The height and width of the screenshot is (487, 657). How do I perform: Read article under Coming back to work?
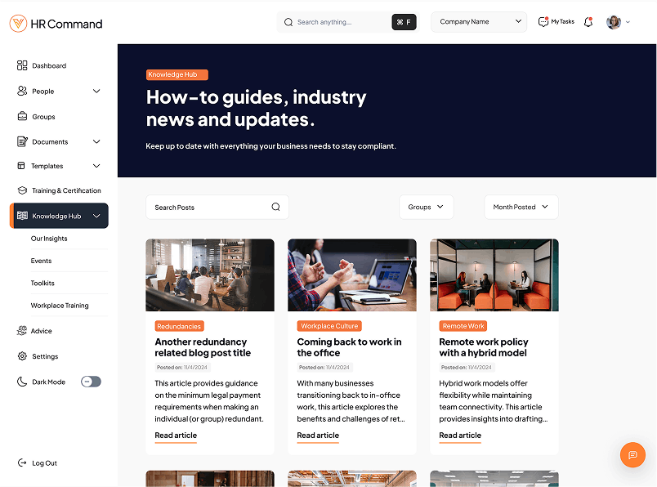click(318, 436)
